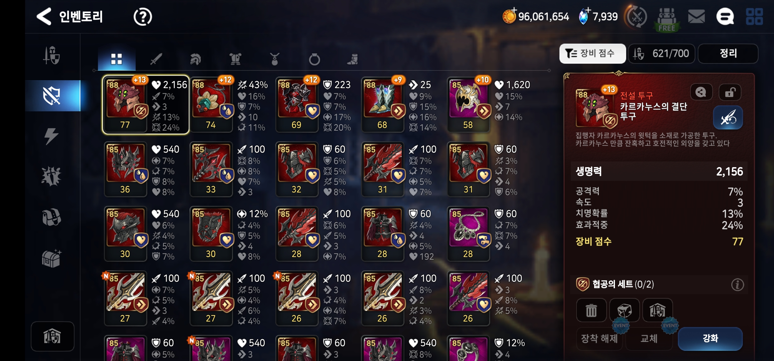The width and height of the screenshot is (774, 361).
Task: Open the 장비 점수 sort filter
Action: click(592, 53)
